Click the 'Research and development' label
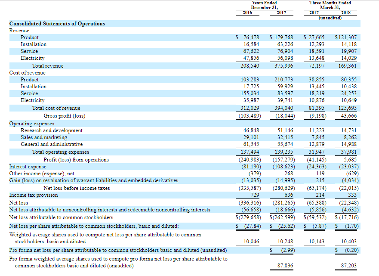Image resolution: width=379 pixels, height=276 pixels. [x=52, y=130]
